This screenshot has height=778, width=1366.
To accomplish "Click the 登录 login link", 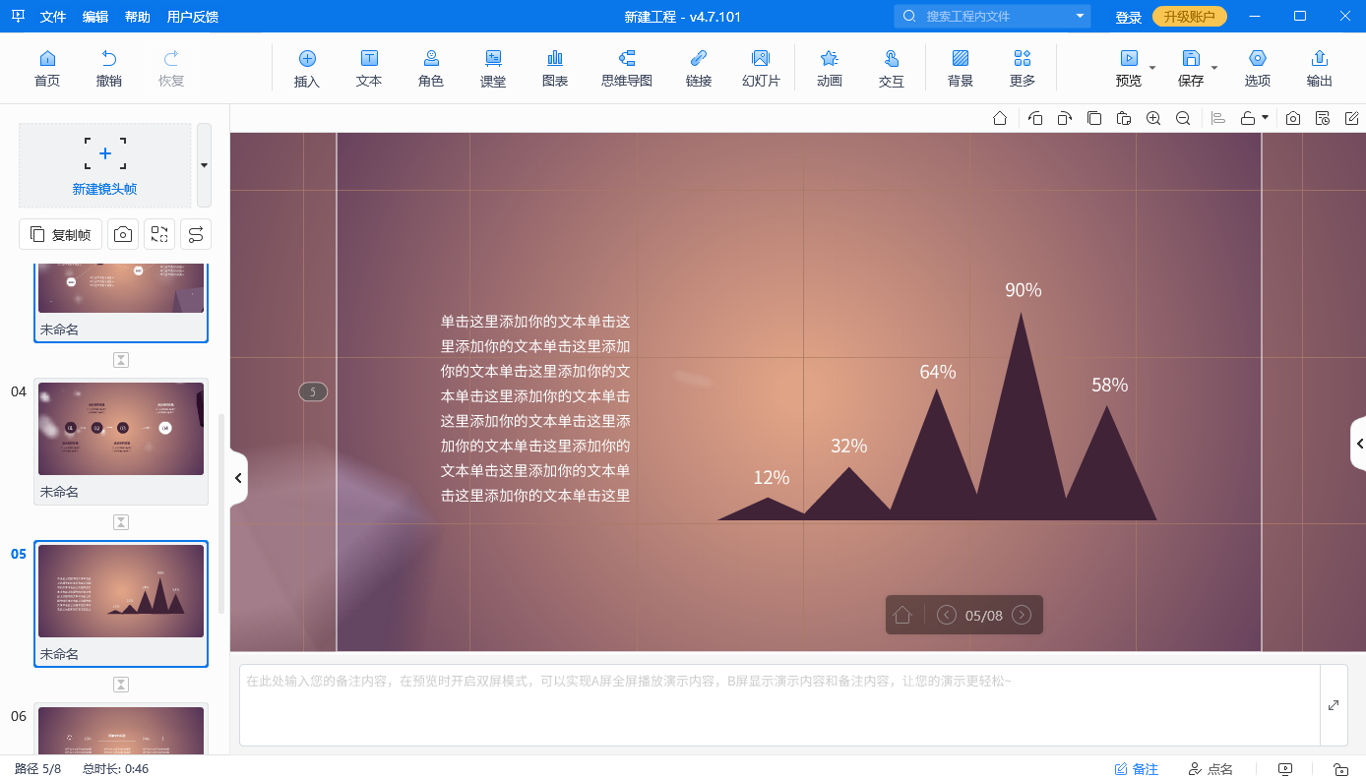I will [1129, 17].
